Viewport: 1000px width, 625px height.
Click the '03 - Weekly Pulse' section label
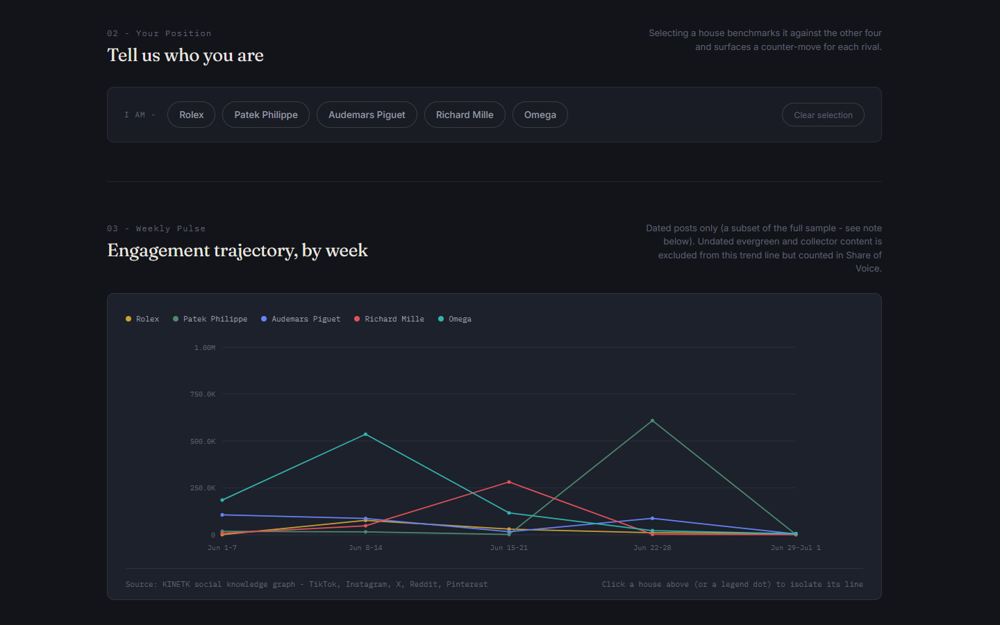point(156,228)
